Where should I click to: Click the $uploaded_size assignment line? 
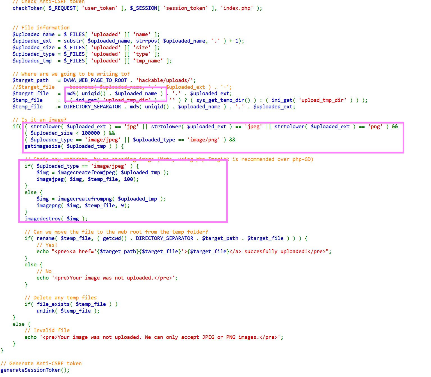(86, 48)
